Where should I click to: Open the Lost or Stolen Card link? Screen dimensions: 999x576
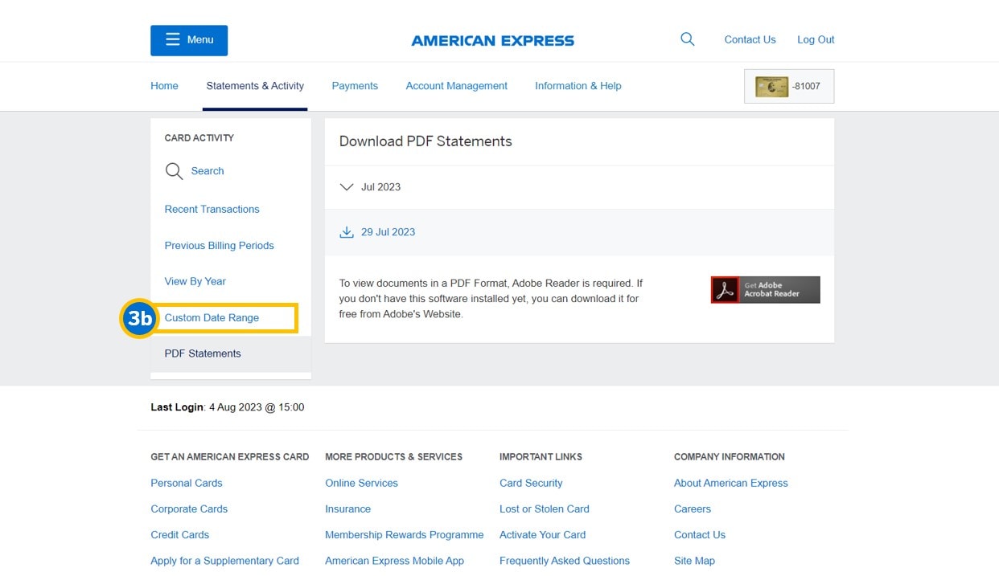(544, 509)
